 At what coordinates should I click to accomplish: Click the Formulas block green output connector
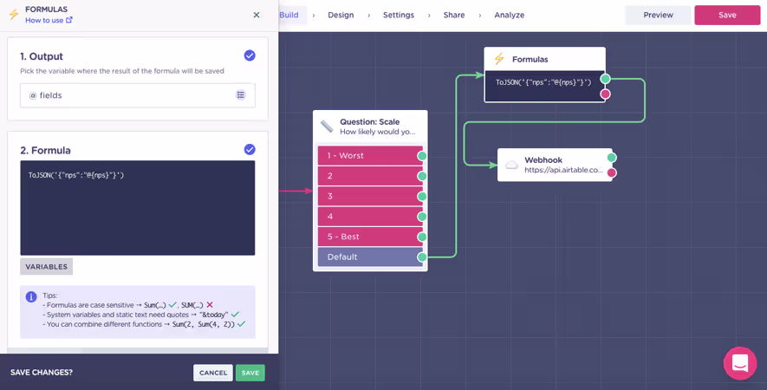pyautogui.click(x=605, y=79)
